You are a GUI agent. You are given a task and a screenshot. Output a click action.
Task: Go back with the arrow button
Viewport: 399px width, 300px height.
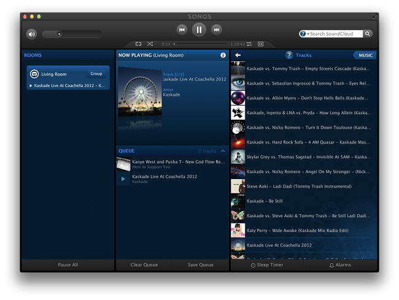click(238, 55)
